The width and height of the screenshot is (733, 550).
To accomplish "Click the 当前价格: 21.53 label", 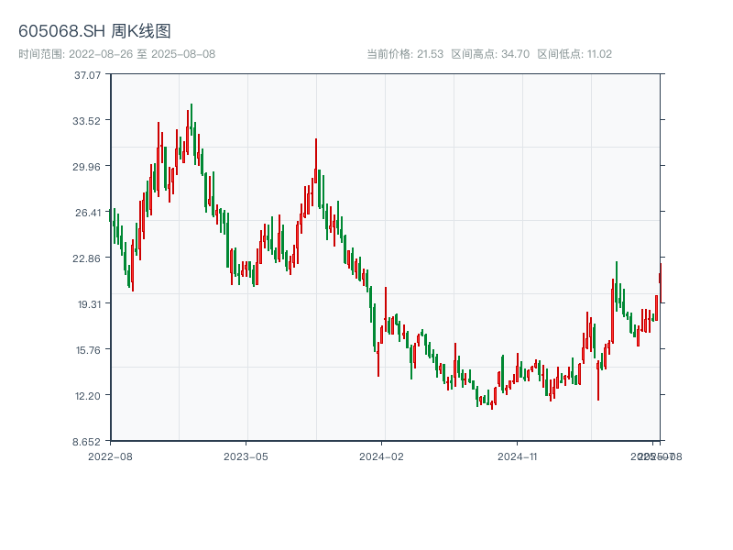I will 405,54.
